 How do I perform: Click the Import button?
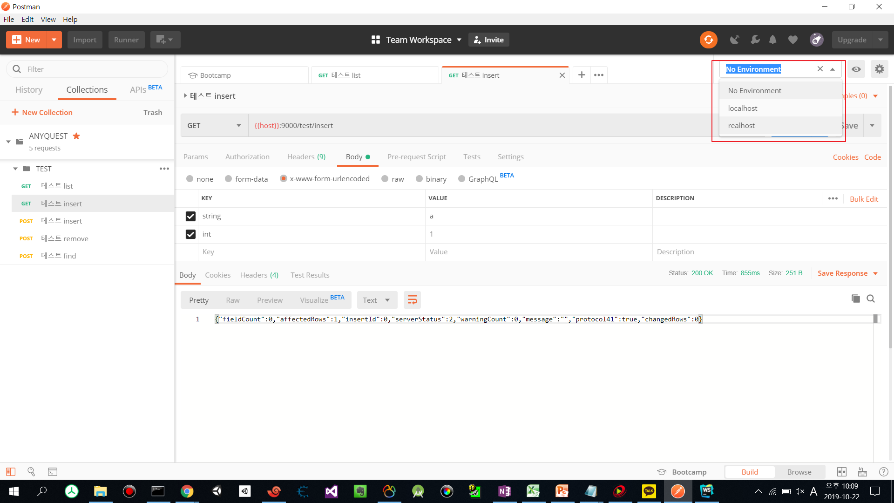[85, 40]
